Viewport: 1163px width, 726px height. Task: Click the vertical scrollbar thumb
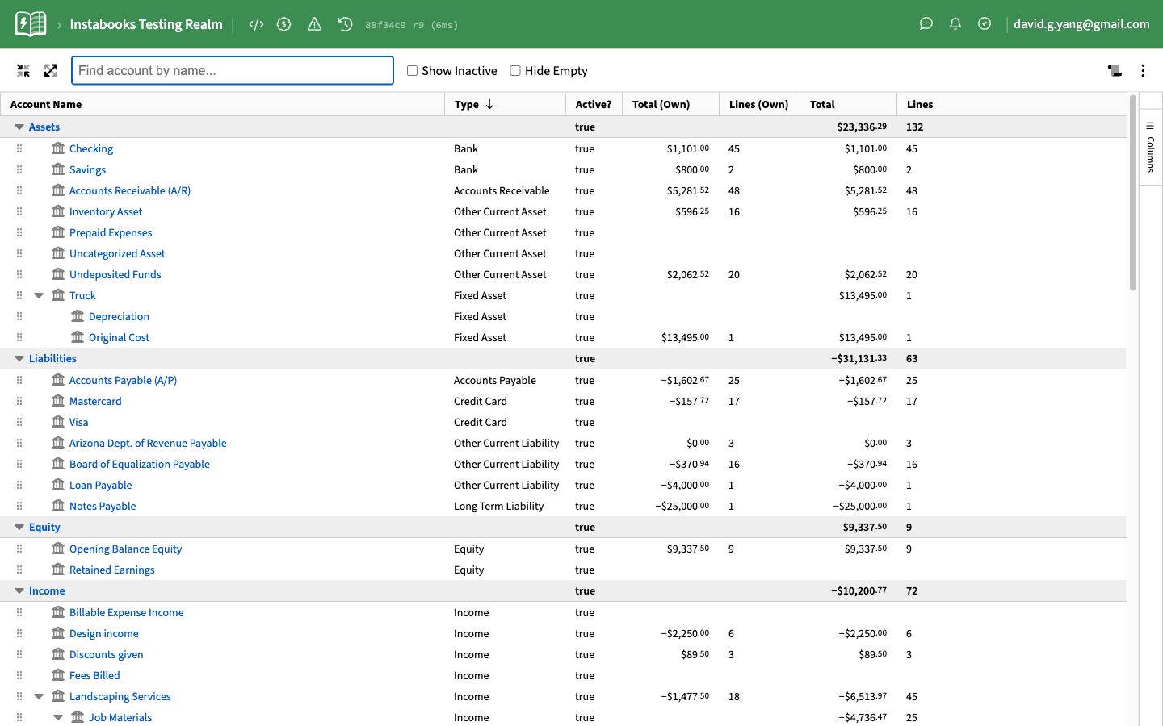pyautogui.click(x=1133, y=193)
